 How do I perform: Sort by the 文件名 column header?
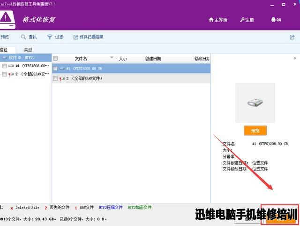(81, 59)
